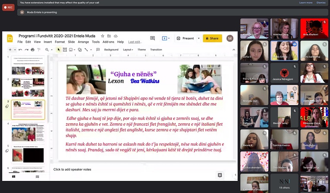Open the Arrange menu
Viewport: 330px width, 193px height.
pyautogui.click(x=83, y=42)
